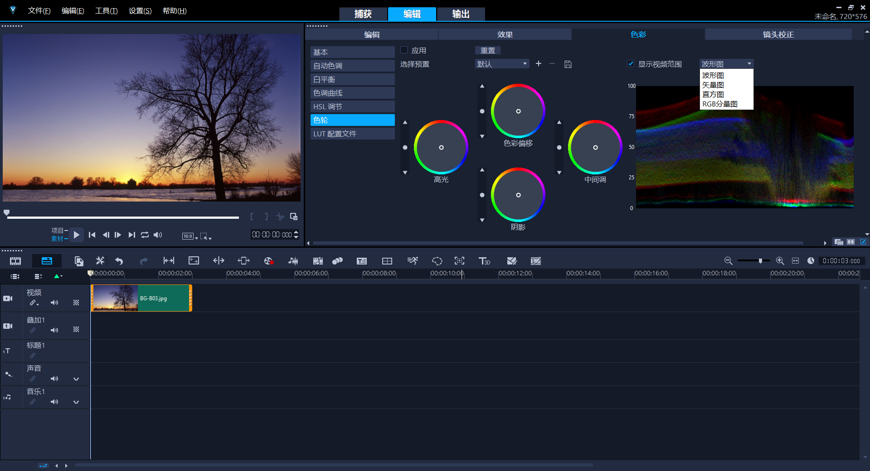Uncheck 显示视频范围 checkbox
Image resolution: width=870 pixels, height=471 pixels.
coord(631,64)
